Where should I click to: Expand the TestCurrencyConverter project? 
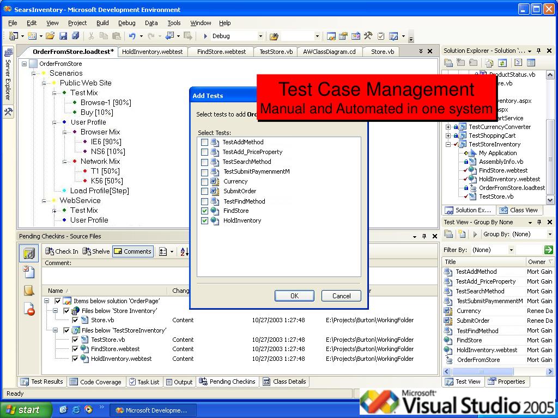(x=448, y=127)
